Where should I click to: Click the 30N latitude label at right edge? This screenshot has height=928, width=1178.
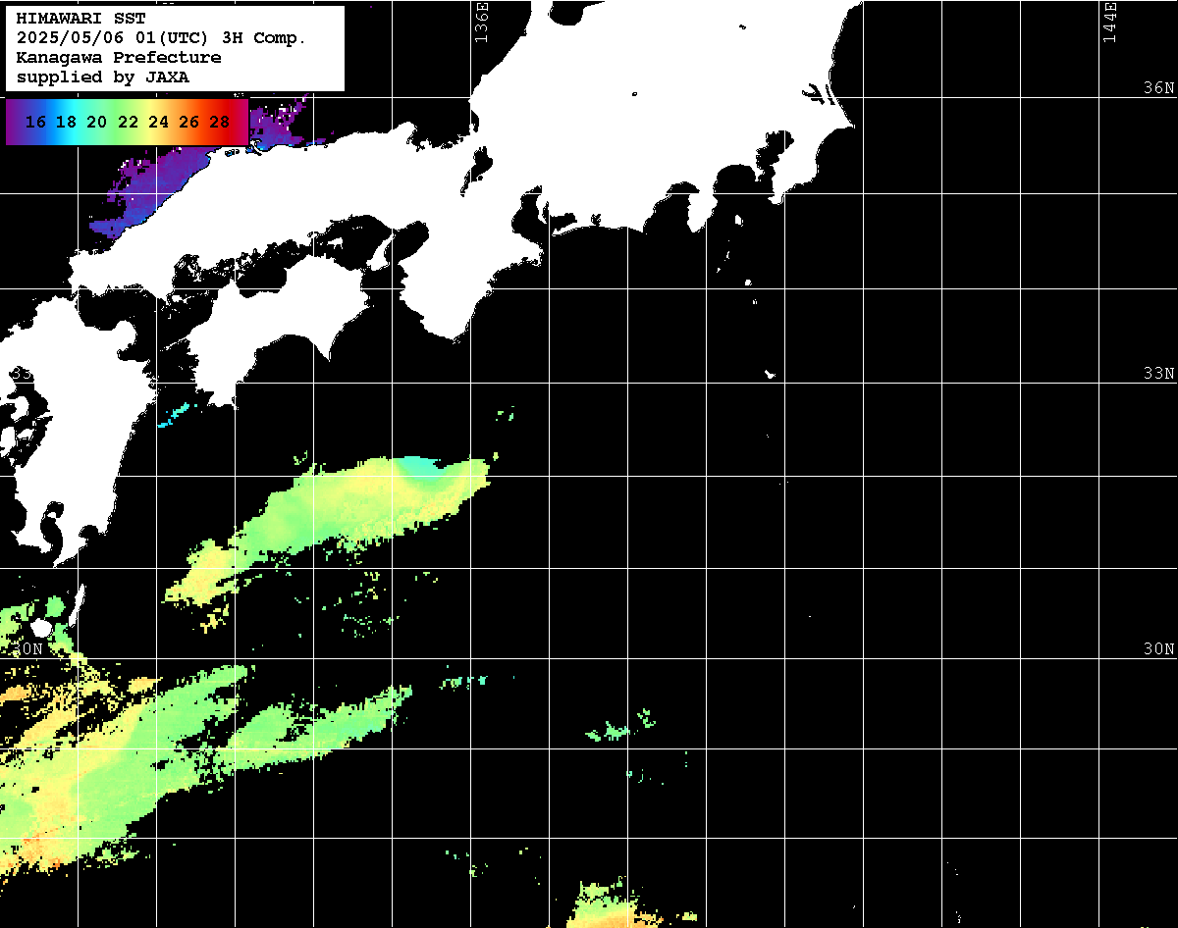[1158, 648]
